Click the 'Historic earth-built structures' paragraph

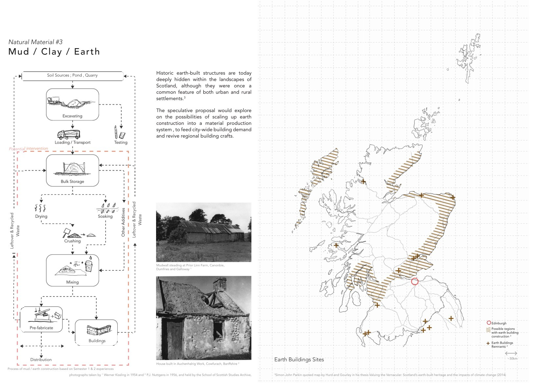204,86
